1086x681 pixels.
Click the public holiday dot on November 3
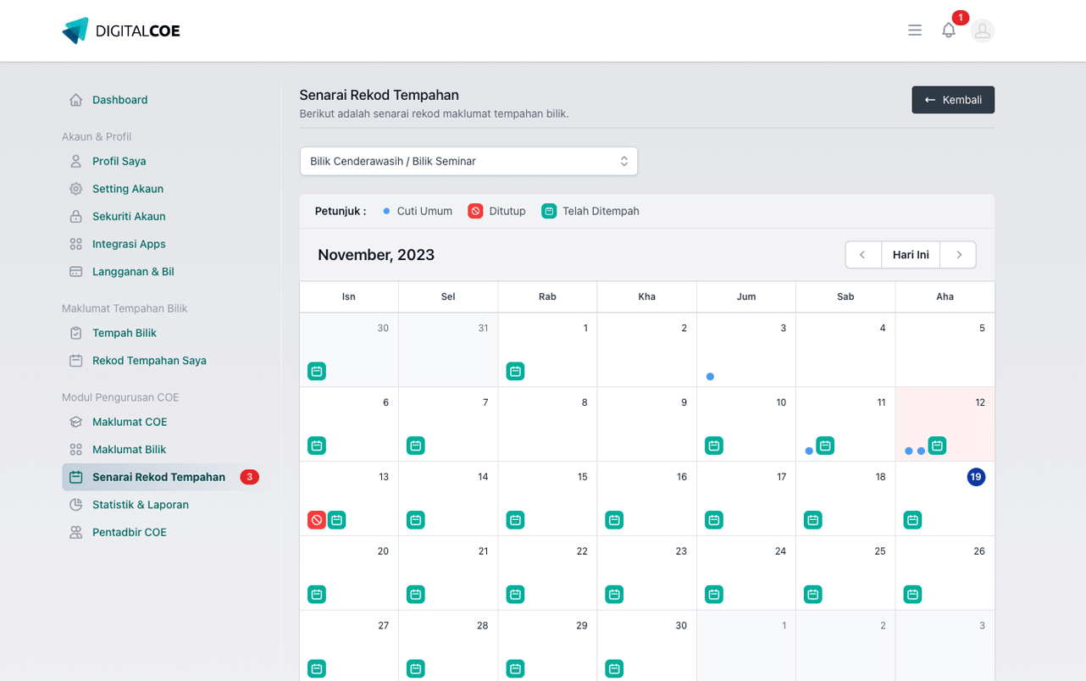pyautogui.click(x=710, y=377)
